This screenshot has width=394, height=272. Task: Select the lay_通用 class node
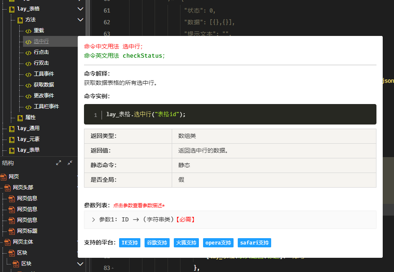click(28, 128)
